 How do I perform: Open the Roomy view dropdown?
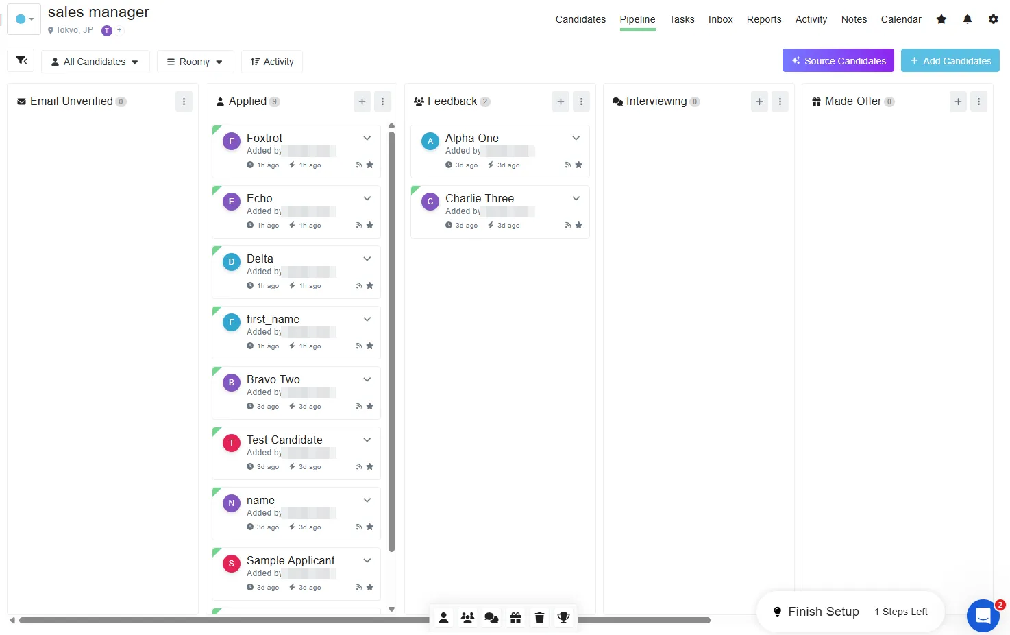195,62
